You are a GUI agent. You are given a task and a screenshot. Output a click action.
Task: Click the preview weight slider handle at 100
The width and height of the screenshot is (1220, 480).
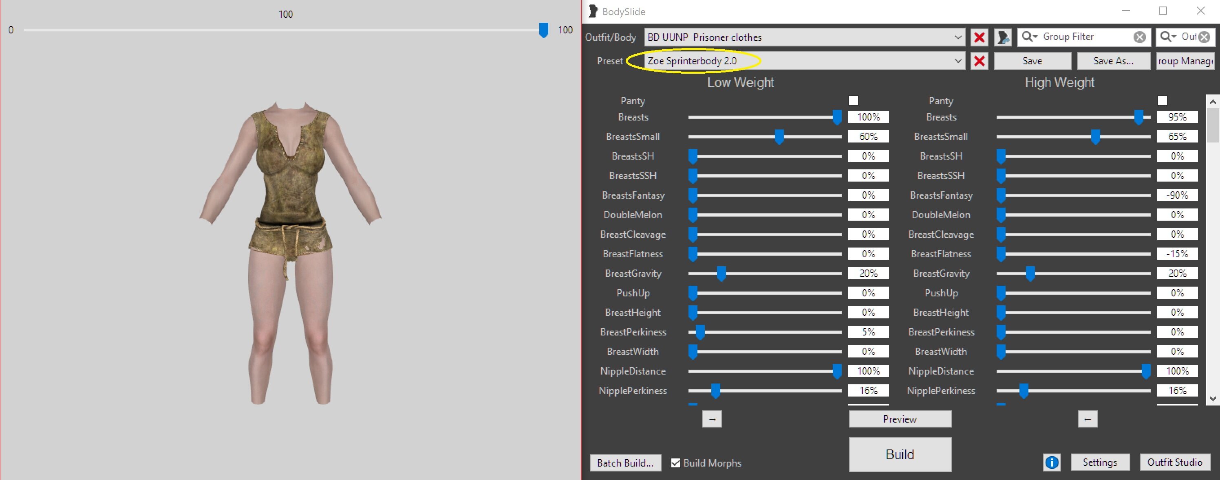click(x=544, y=30)
